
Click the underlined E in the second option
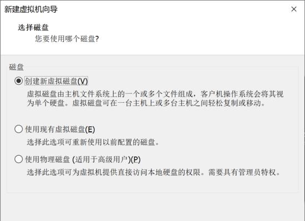(90, 129)
